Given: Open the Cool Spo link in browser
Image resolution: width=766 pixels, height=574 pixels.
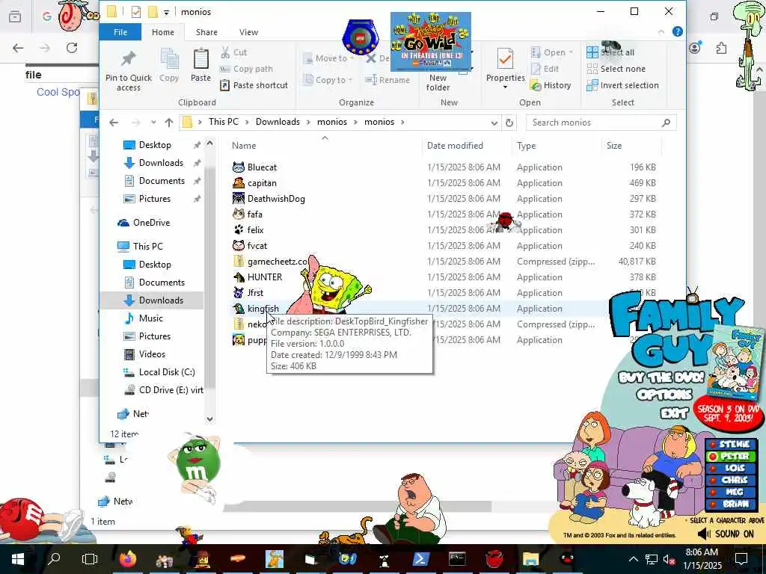Looking at the screenshot, I should tap(58, 92).
